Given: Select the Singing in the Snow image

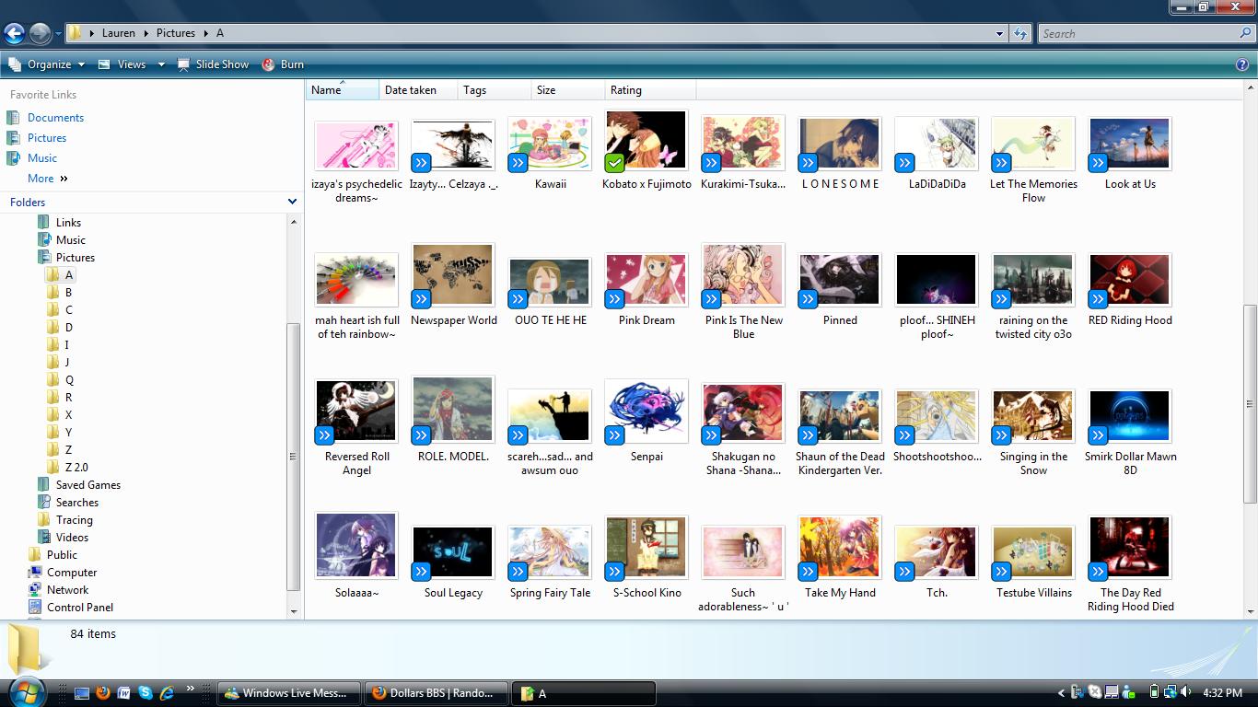Looking at the screenshot, I should point(1033,417).
